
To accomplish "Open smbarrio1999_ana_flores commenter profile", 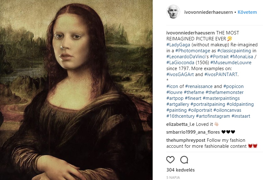I will click(193, 132).
